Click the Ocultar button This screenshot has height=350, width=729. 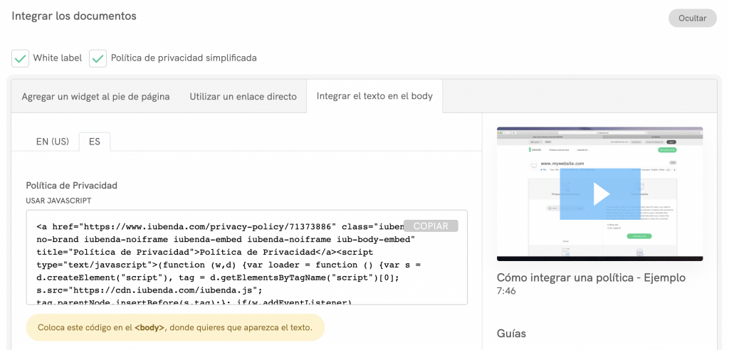click(692, 18)
